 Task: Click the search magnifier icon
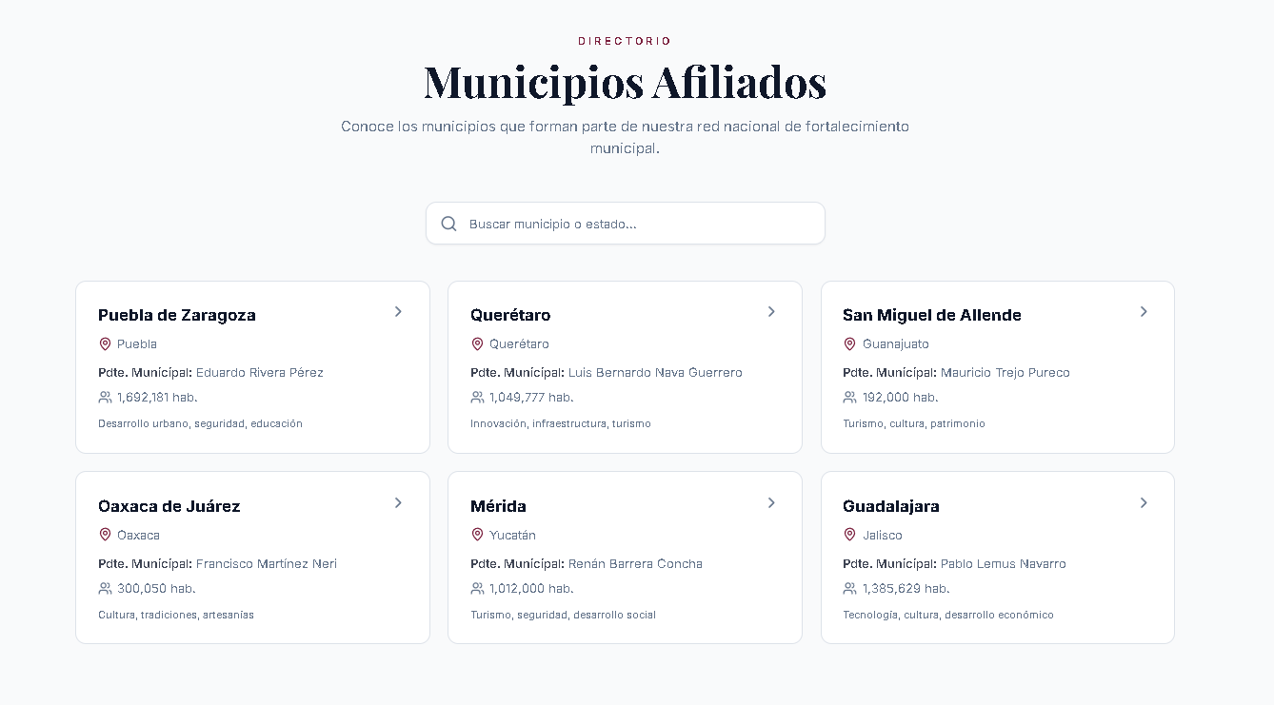[x=449, y=224]
